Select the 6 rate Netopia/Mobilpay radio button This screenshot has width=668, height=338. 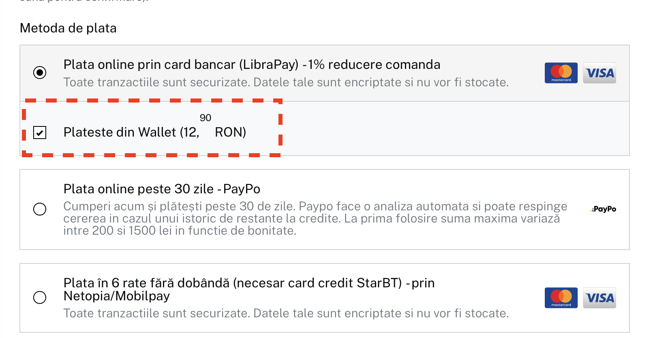pyautogui.click(x=40, y=297)
